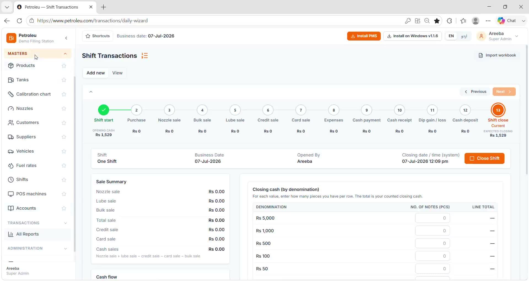The width and height of the screenshot is (529, 281).
Task: Favorite the Products menu item
Action: [x=64, y=66]
